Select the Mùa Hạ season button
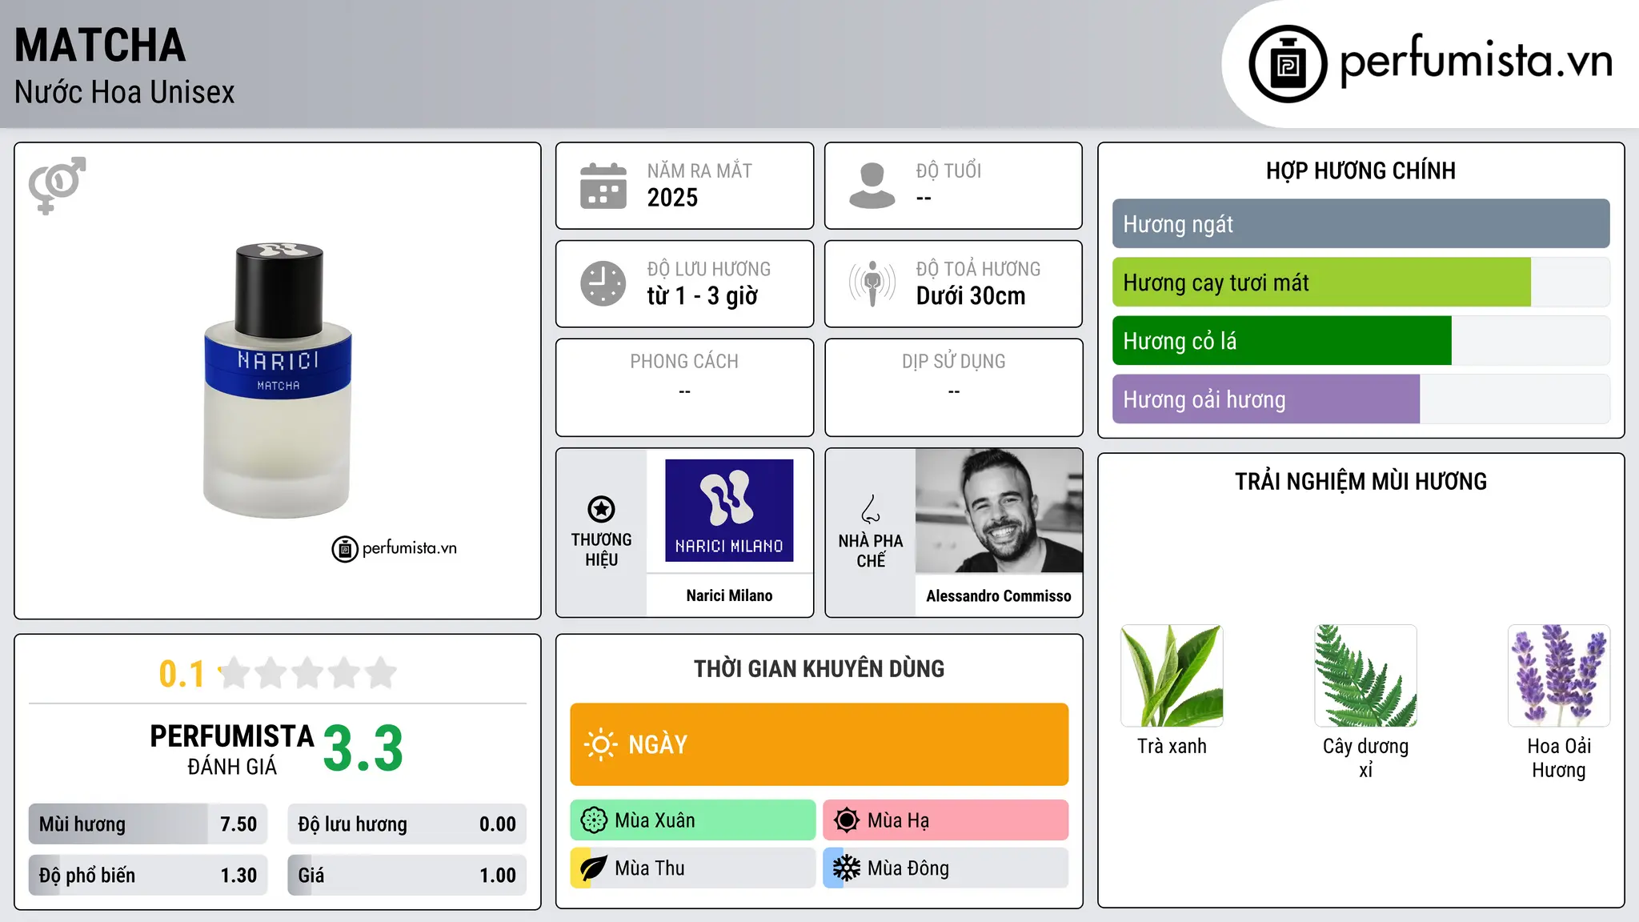Viewport: 1639px width, 922px height. pos(946,820)
